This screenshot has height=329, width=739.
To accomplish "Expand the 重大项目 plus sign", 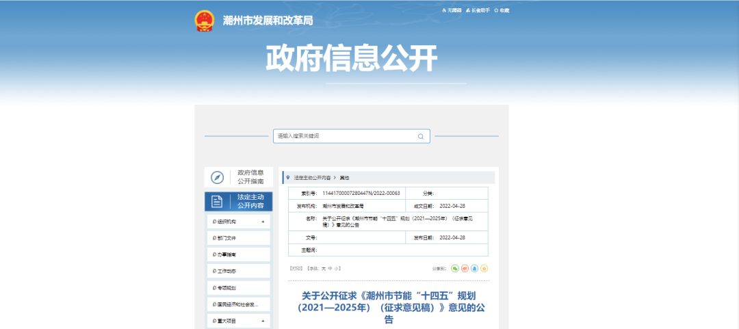I will coord(263,321).
